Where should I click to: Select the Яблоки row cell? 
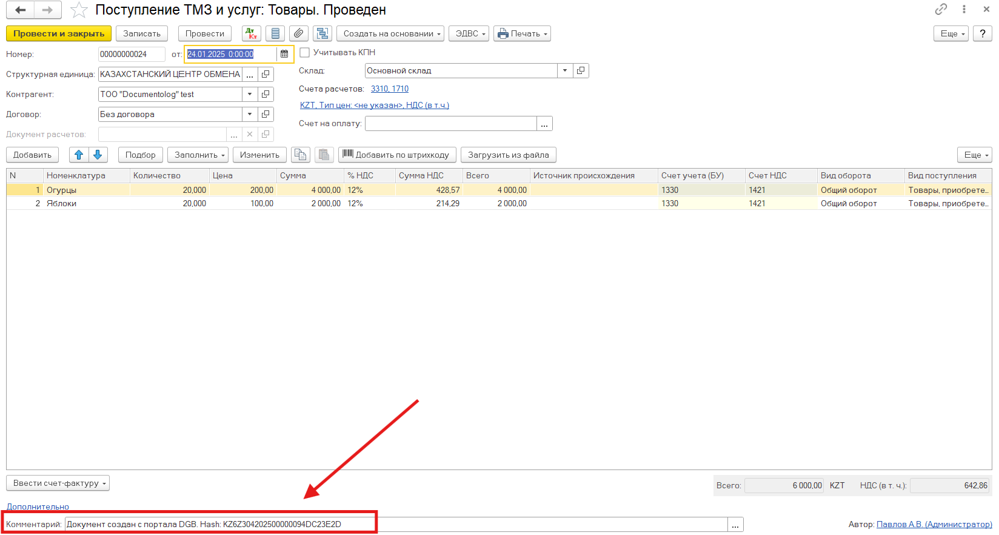pos(86,203)
